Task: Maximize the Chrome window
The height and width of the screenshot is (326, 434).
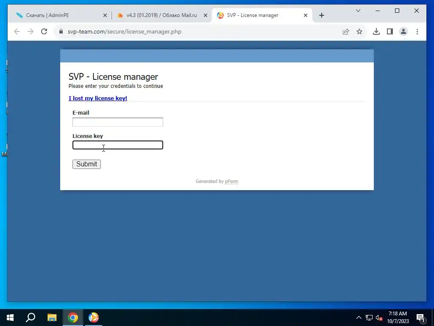Action: coord(397,11)
